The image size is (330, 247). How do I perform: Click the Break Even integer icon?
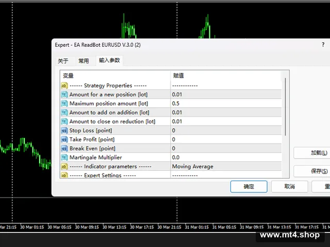64,149
